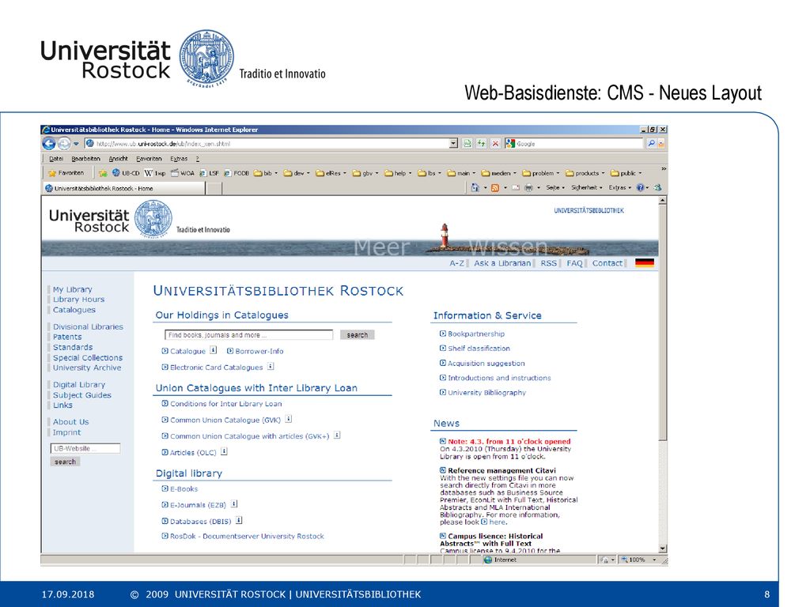Open the Seite command bar menu
The height and width of the screenshot is (607, 810).
pos(555,188)
